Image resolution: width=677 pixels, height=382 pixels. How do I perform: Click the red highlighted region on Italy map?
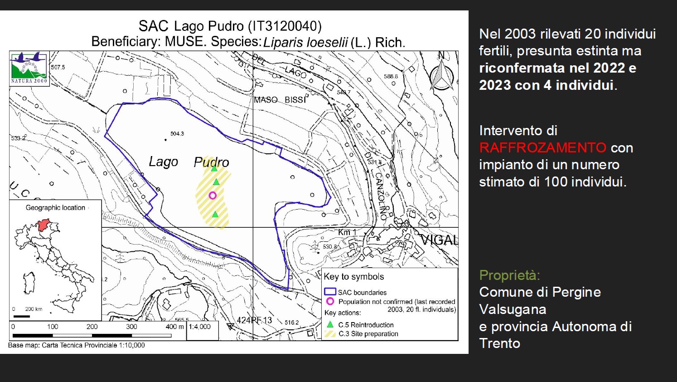44,225
